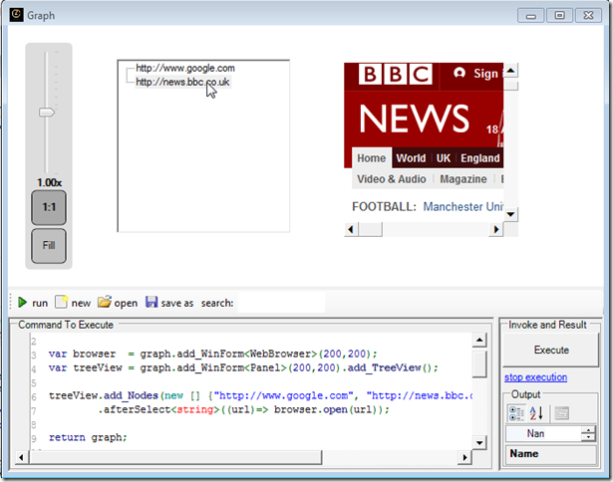The width and height of the screenshot is (613, 482).
Task: Click the 'var treeView' code line
Action: point(243,367)
